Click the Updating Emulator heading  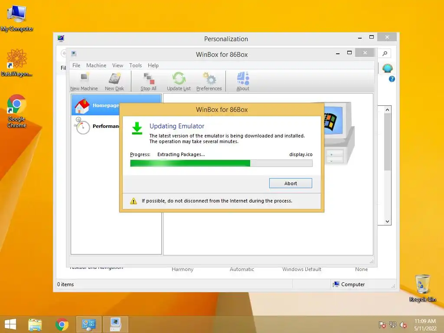(177, 126)
